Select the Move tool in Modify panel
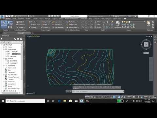This screenshot has height=118, width=157. point(97,22)
